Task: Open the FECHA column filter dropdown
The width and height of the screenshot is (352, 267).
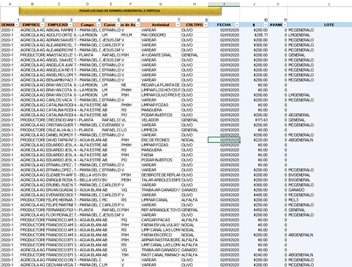Action: (236, 25)
